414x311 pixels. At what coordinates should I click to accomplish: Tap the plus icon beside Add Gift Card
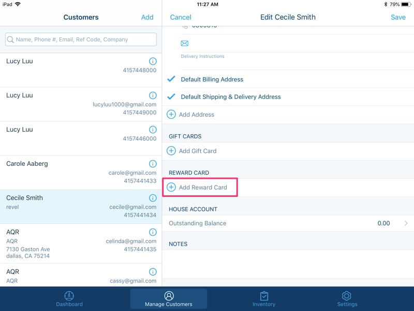[171, 151]
